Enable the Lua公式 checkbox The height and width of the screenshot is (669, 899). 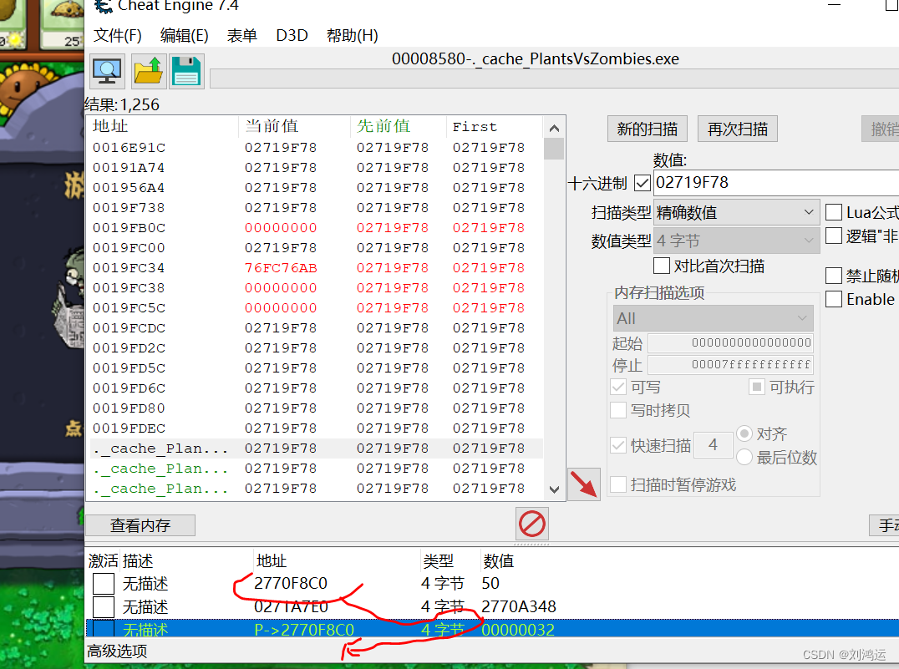tap(834, 212)
